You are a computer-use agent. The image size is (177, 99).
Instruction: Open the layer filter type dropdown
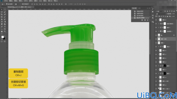(159, 11)
